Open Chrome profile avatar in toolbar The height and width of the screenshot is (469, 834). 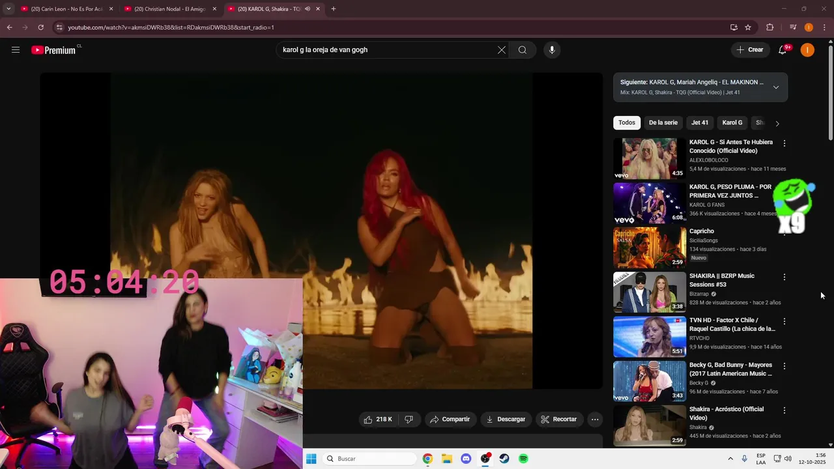(809, 27)
